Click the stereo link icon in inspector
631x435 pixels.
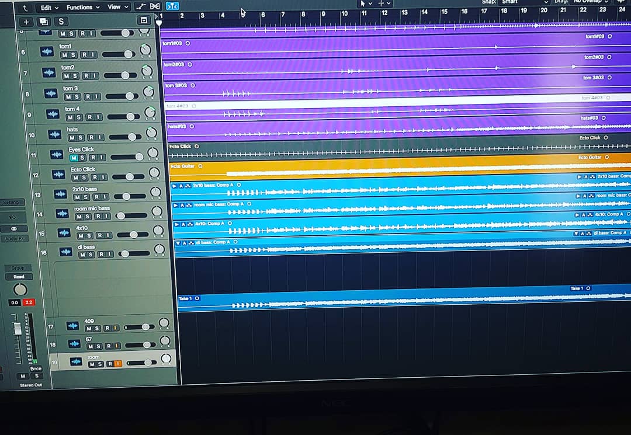13,228
